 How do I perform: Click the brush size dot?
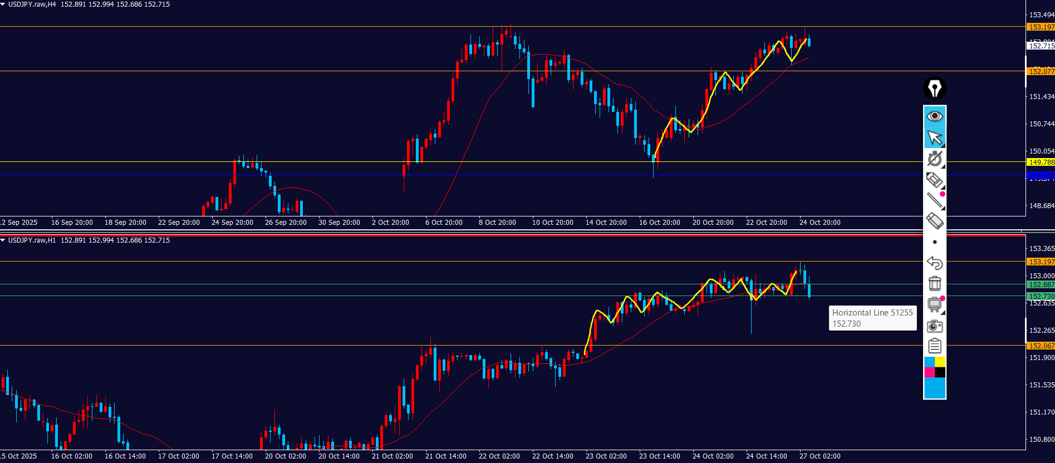pos(935,242)
